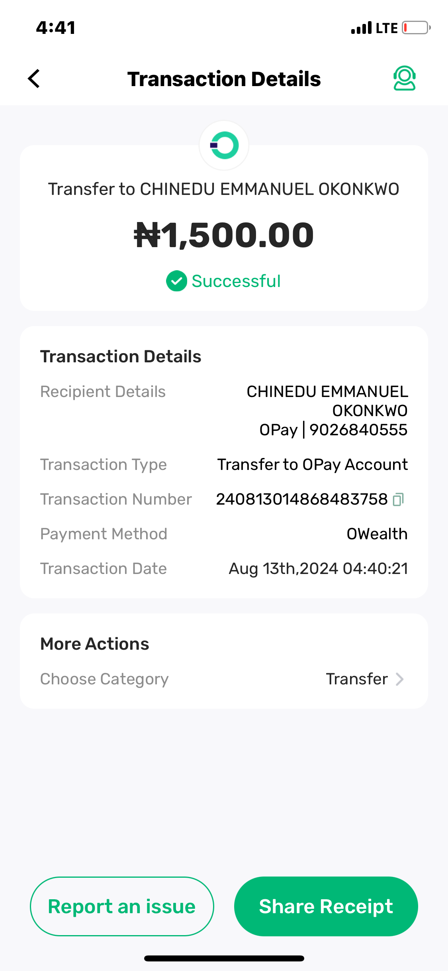This screenshot has height=971, width=448.
Task: Tap the OWealth payment method value
Action: coord(377,534)
